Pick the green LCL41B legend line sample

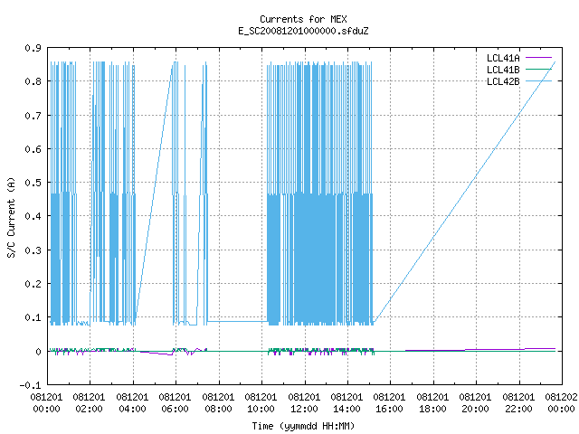point(538,70)
